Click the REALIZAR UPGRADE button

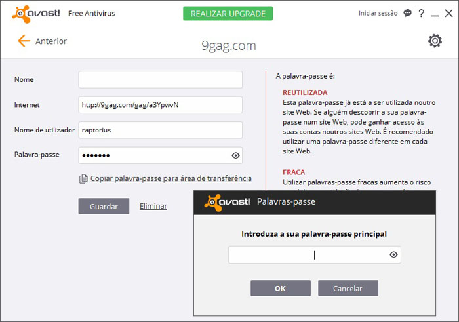[x=228, y=14]
